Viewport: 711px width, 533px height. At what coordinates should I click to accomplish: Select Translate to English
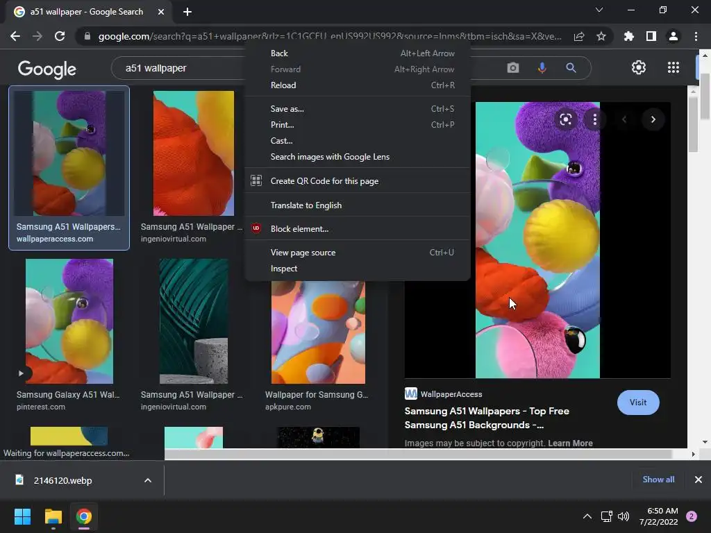pyautogui.click(x=358, y=205)
